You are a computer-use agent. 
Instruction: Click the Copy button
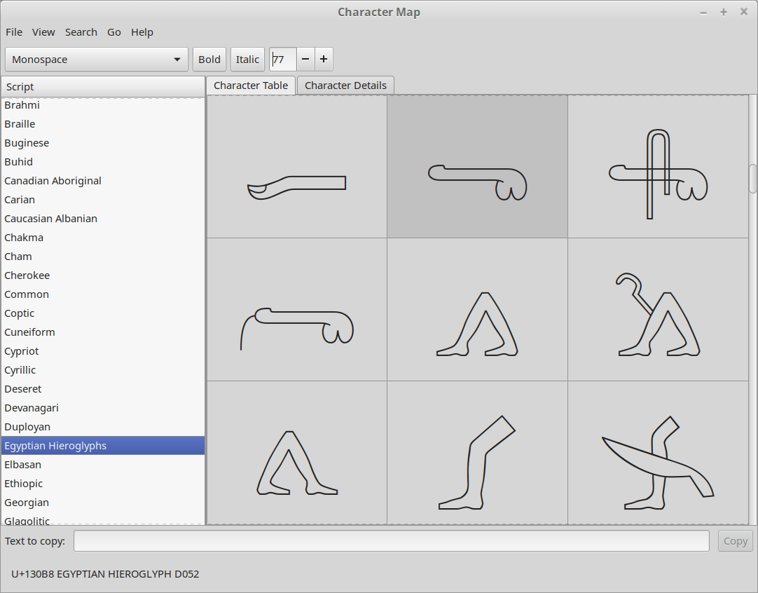click(735, 541)
